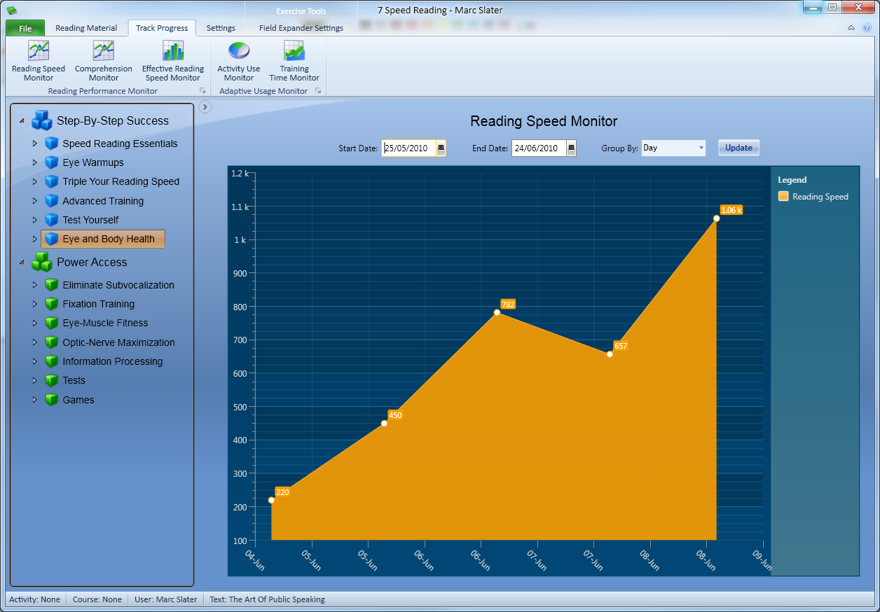Screen dimensions: 880x612
Task: Click the orange Reading Speed legend swatch
Action: click(783, 197)
